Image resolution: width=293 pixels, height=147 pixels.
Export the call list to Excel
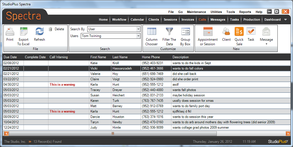coord(24,32)
